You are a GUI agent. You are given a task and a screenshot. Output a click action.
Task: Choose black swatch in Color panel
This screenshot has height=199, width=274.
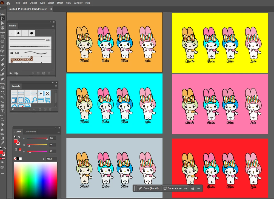coord(18,159)
